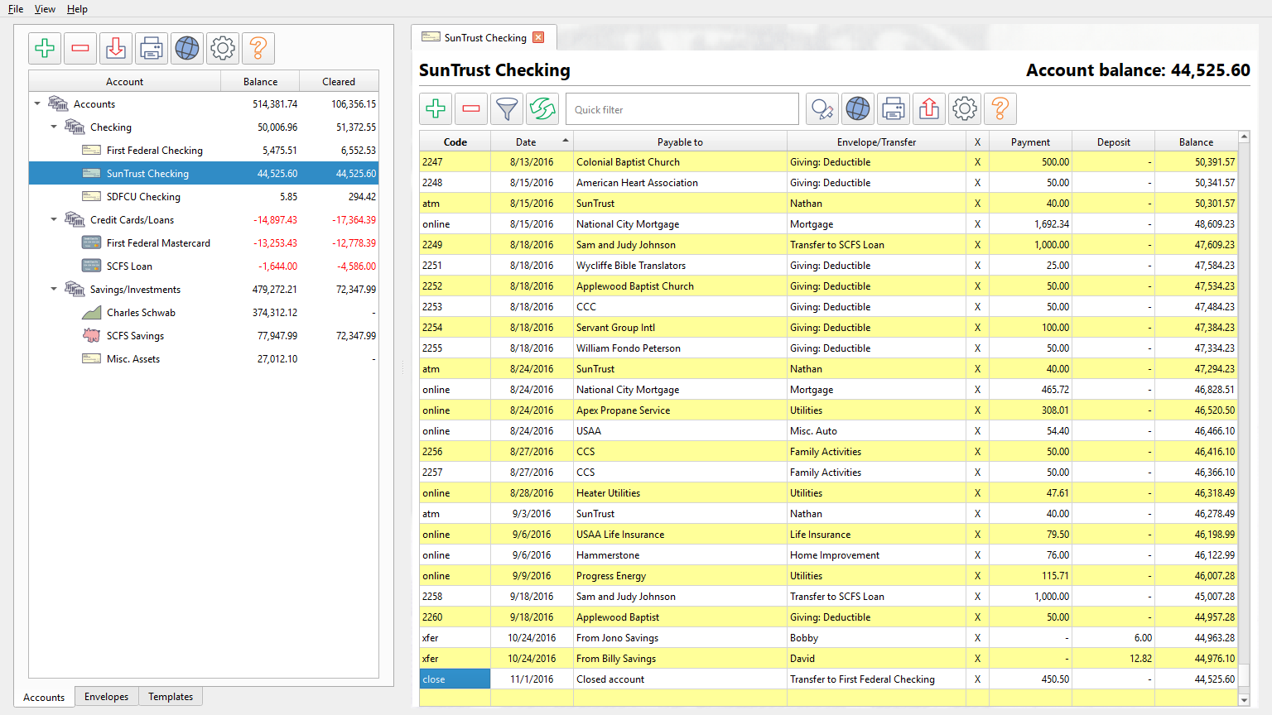Screen dimensions: 1272x715
Task: Open help from the register toolbar question mark
Action: (x=1000, y=108)
